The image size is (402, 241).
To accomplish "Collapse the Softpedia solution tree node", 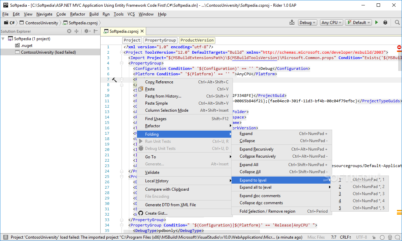I will pos(3,39).
